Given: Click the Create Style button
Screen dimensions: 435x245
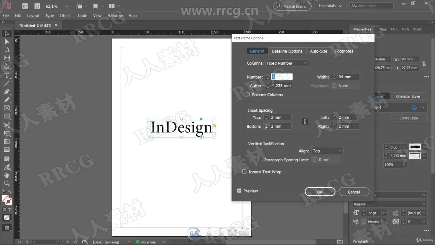Looking at the screenshot, I should tap(408, 118).
